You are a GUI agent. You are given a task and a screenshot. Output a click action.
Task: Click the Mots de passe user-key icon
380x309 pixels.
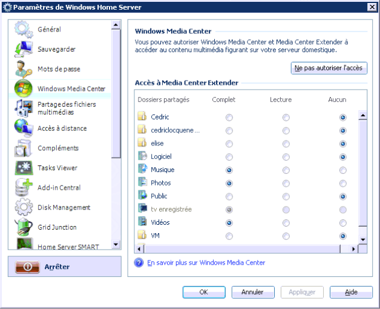tap(24, 69)
